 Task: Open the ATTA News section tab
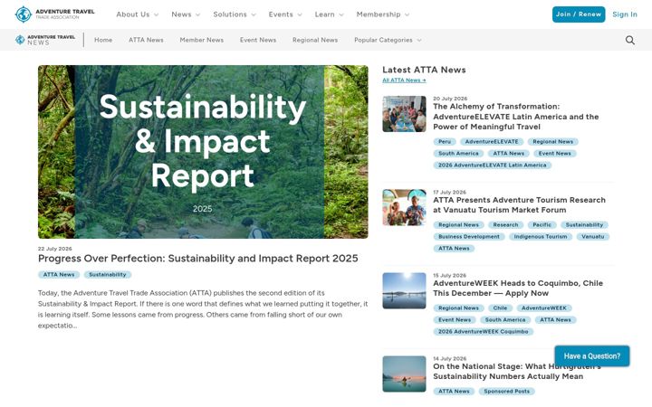coord(146,40)
